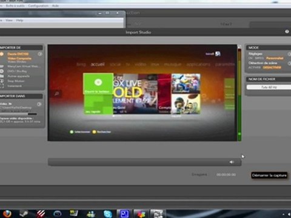Click the red striped taskbar icon
Viewport: 291px width, 218px height.
[x=41, y=213]
